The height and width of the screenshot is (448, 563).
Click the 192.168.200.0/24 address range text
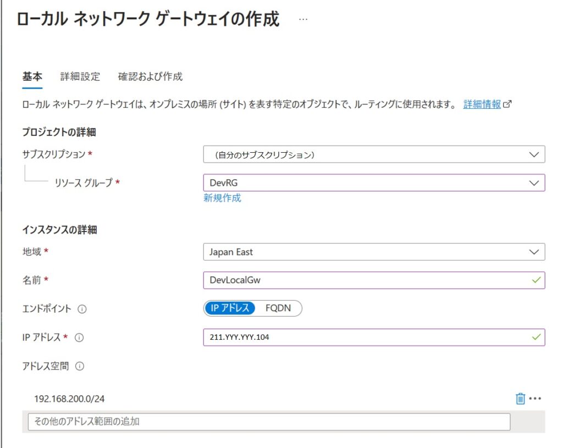tap(69, 399)
